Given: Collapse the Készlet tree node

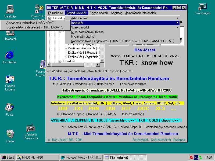Looking at the screenshot, I should 50,18.
